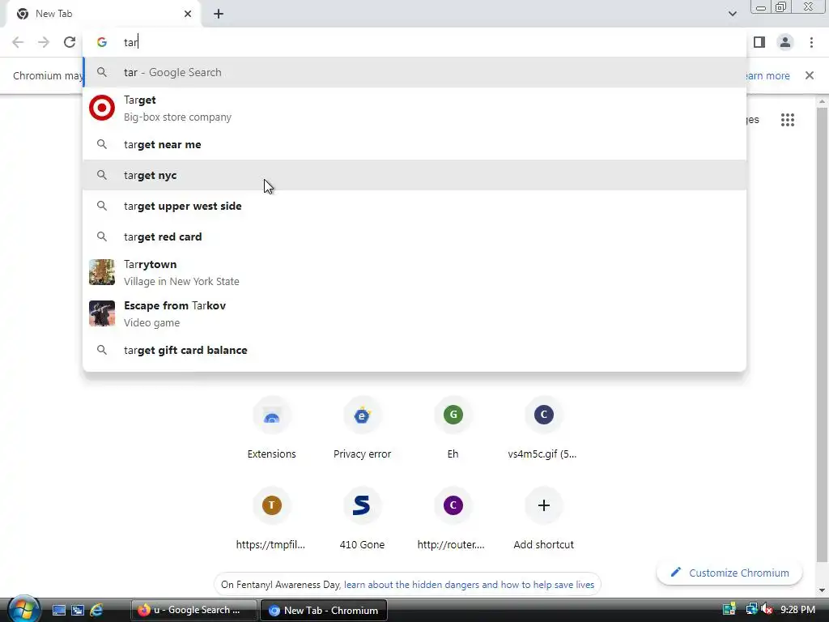The width and height of the screenshot is (829, 622).
Task: Open the side panel icon
Action: [759, 42]
